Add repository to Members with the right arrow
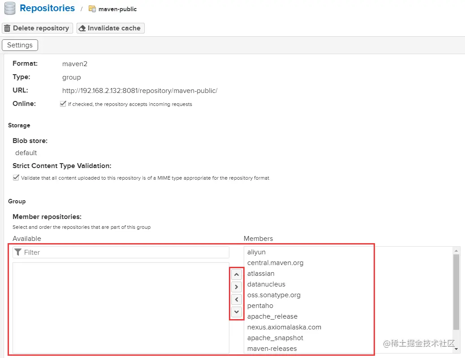The image size is (465, 358). (237, 287)
